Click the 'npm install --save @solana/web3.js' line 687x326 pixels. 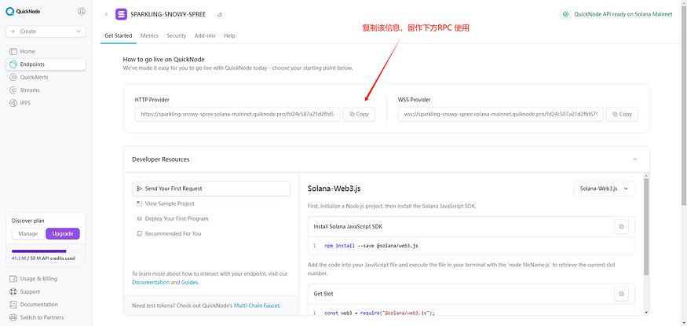[371, 246]
